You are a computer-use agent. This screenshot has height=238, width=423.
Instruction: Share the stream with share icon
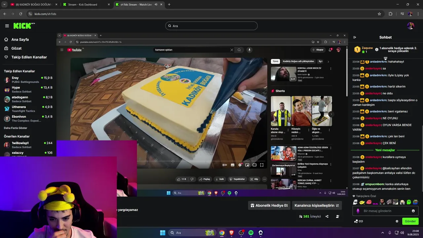327,217
